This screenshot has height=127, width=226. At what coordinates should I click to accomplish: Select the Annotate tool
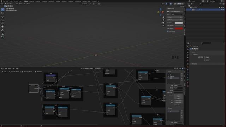[x=2, y=30]
